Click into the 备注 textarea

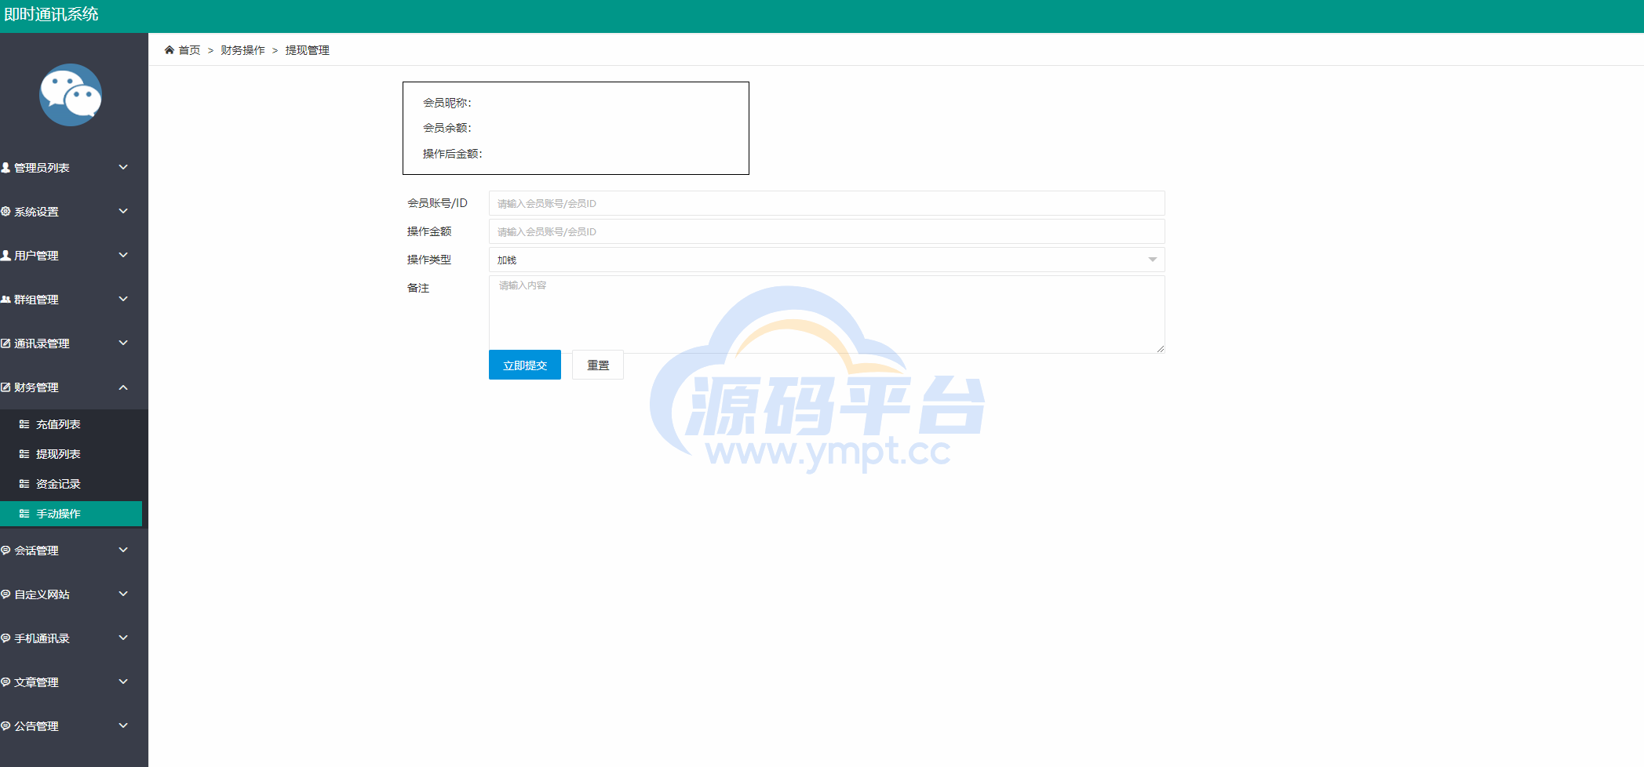(826, 314)
